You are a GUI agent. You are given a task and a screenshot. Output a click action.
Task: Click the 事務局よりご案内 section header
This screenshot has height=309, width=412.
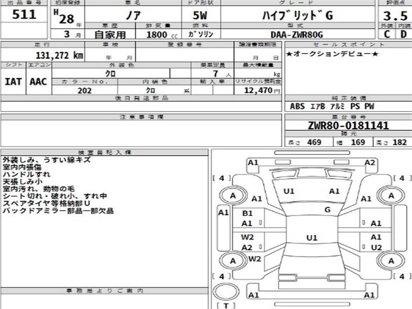coord(105,290)
